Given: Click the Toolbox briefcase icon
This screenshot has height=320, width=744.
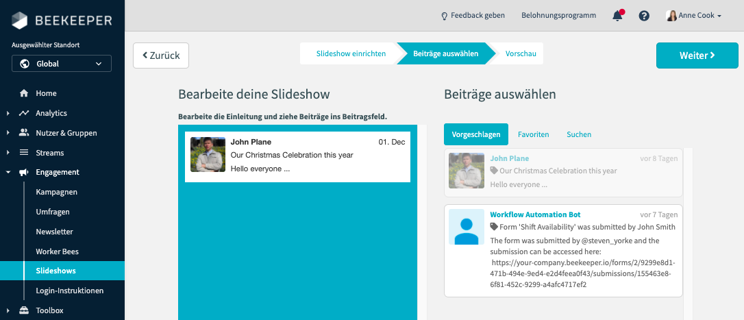Looking at the screenshot, I should click(24, 310).
